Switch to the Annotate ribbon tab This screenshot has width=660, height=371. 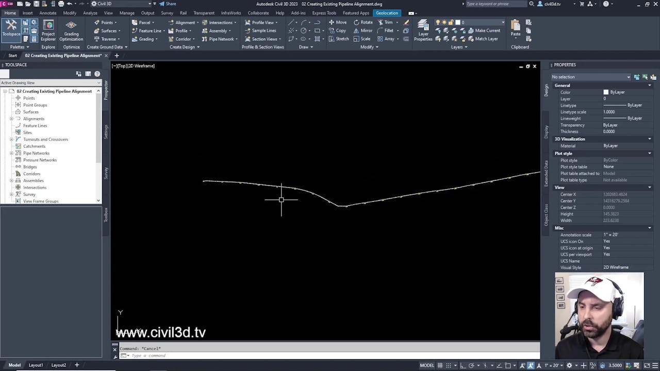47,13
